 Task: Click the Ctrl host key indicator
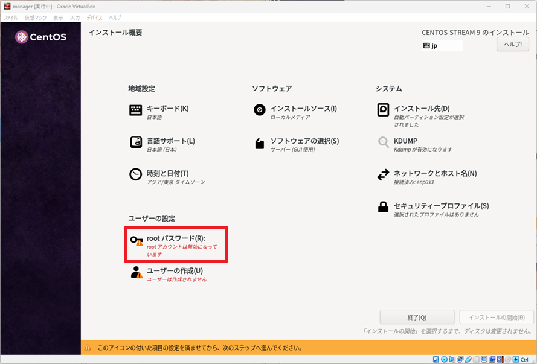pos(524,360)
